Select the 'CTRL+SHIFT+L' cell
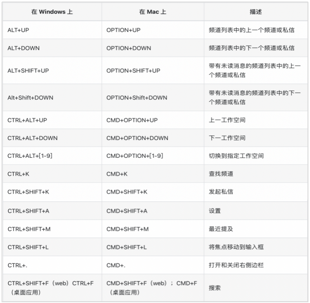The width and height of the screenshot is (310, 303). [x=52, y=247]
